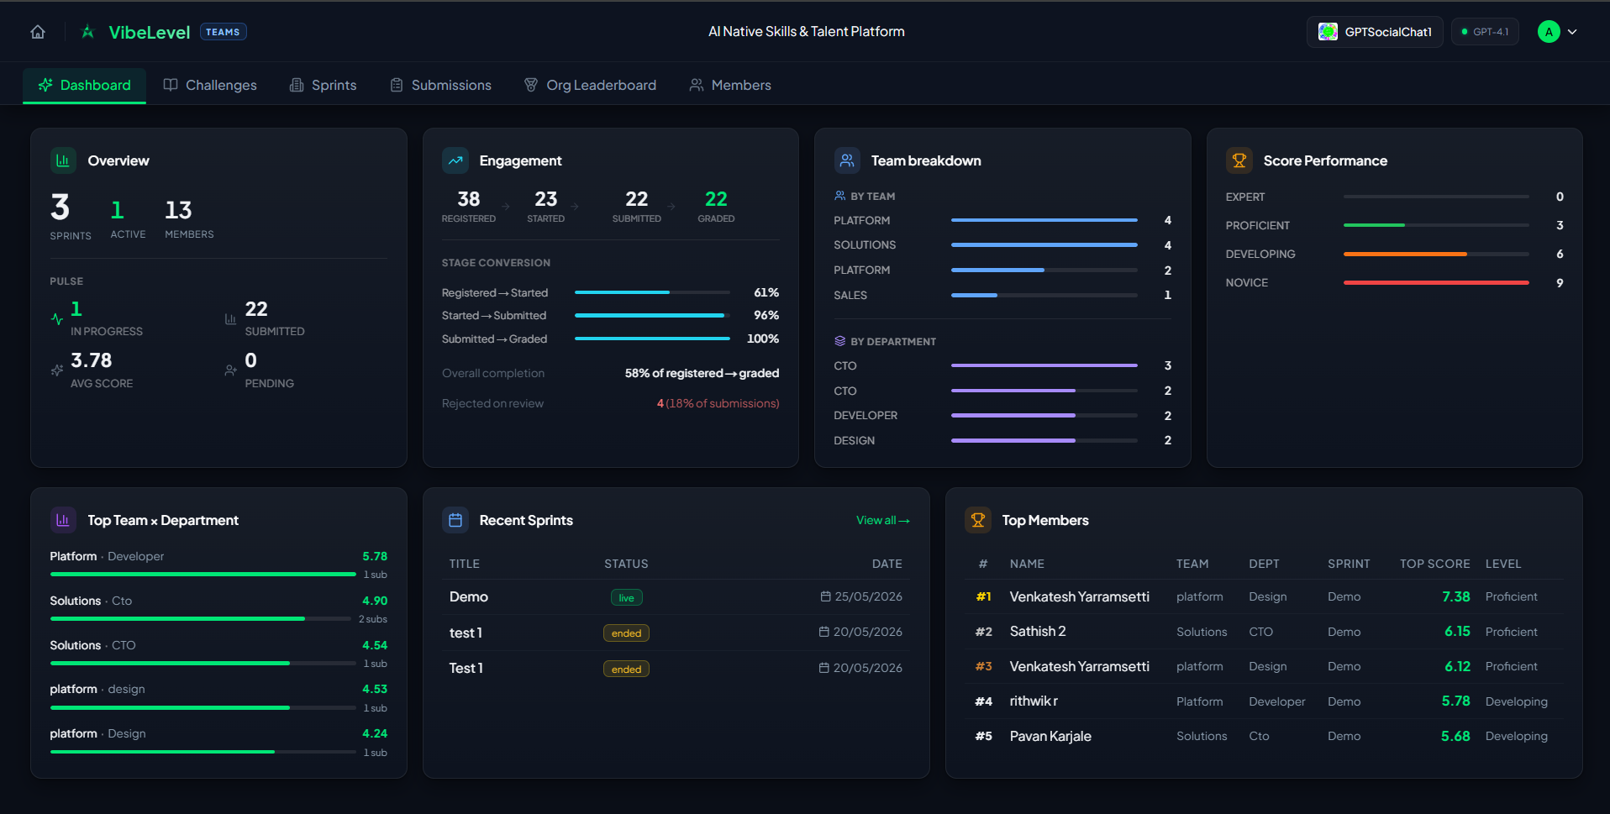
Task: Click the Top Members trophy icon
Action: coord(978,520)
